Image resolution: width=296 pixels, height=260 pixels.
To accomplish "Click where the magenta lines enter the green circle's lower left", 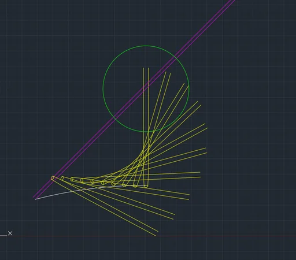I will [x=116, y=117].
